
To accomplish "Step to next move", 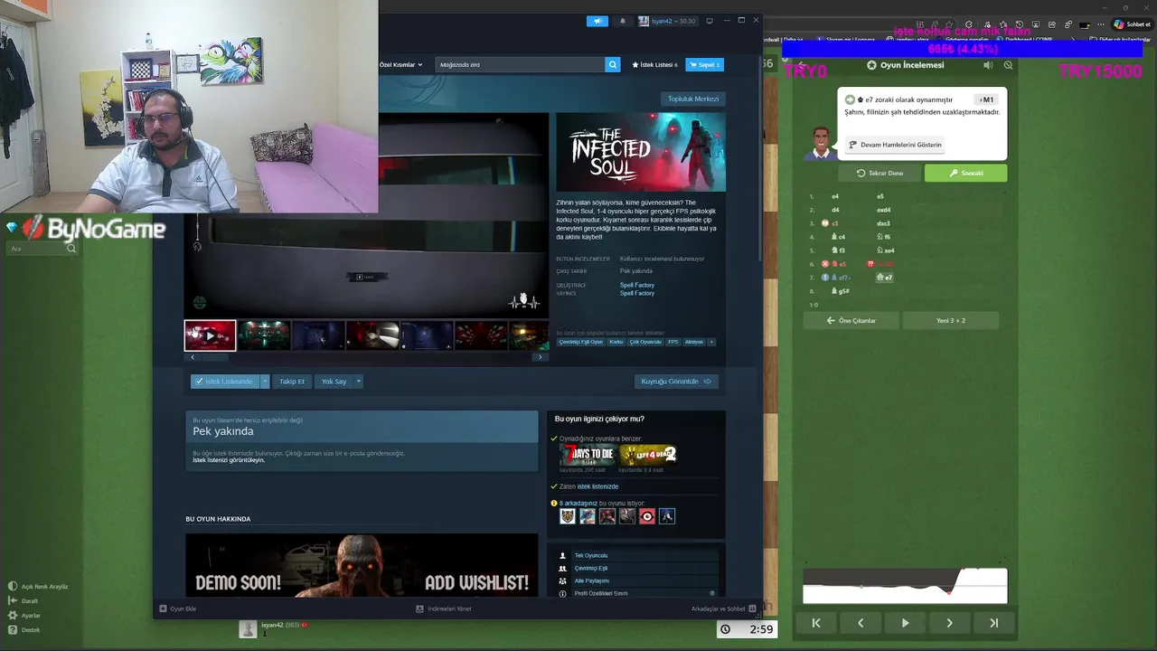I will pyautogui.click(x=949, y=623).
